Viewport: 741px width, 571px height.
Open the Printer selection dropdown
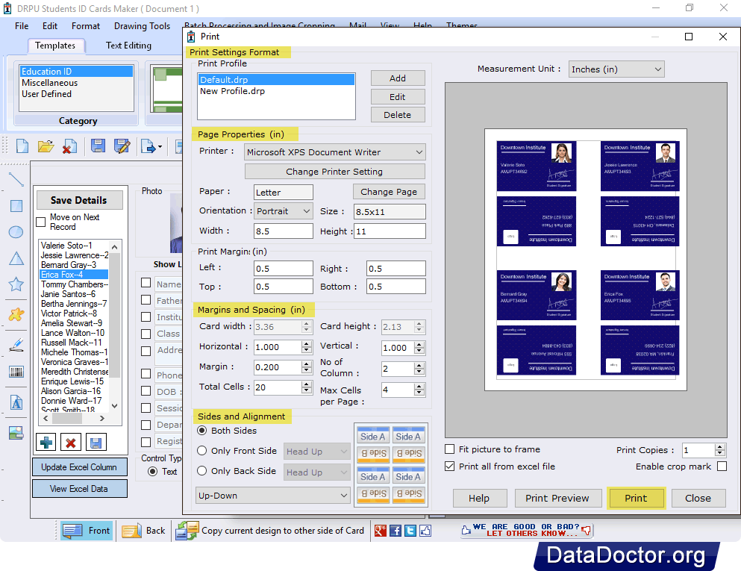coord(334,152)
